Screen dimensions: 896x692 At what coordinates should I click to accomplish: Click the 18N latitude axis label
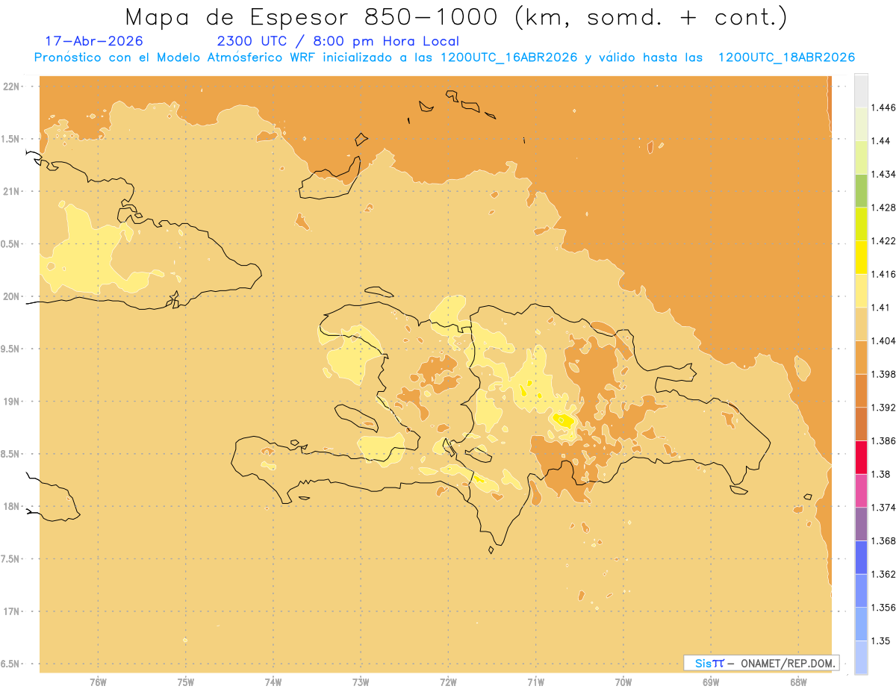click(x=13, y=506)
